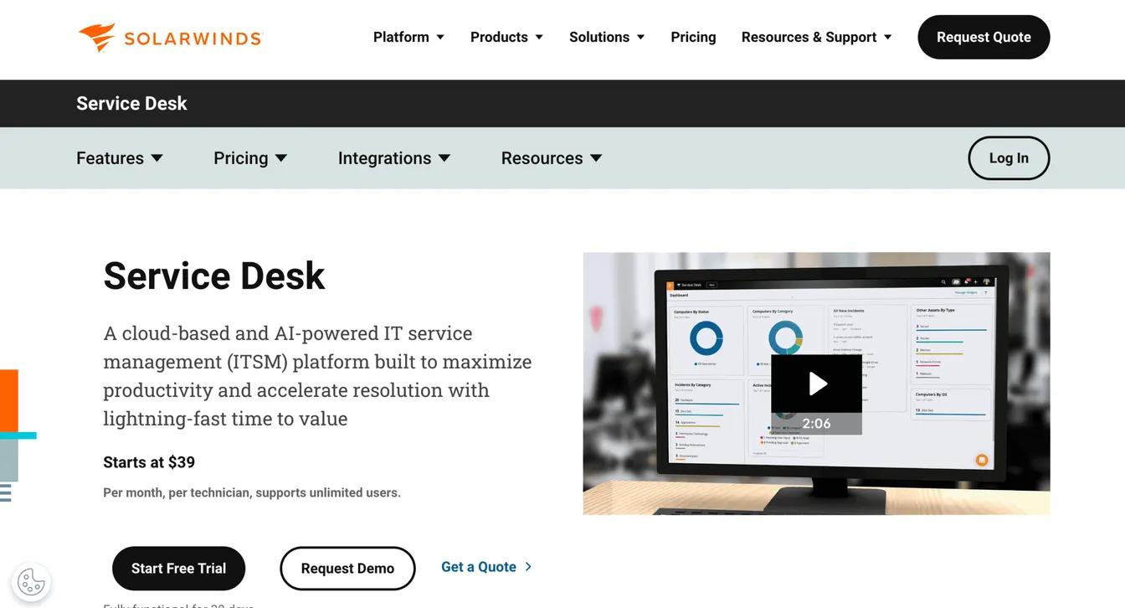Expand the Features submenu
Image resolution: width=1125 pixels, height=608 pixels.
[x=120, y=158]
